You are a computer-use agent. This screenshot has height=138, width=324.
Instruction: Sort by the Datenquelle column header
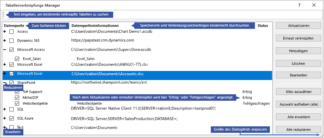[14, 26]
